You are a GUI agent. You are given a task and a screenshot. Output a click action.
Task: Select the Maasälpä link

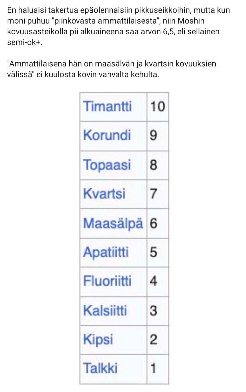[x=113, y=223]
